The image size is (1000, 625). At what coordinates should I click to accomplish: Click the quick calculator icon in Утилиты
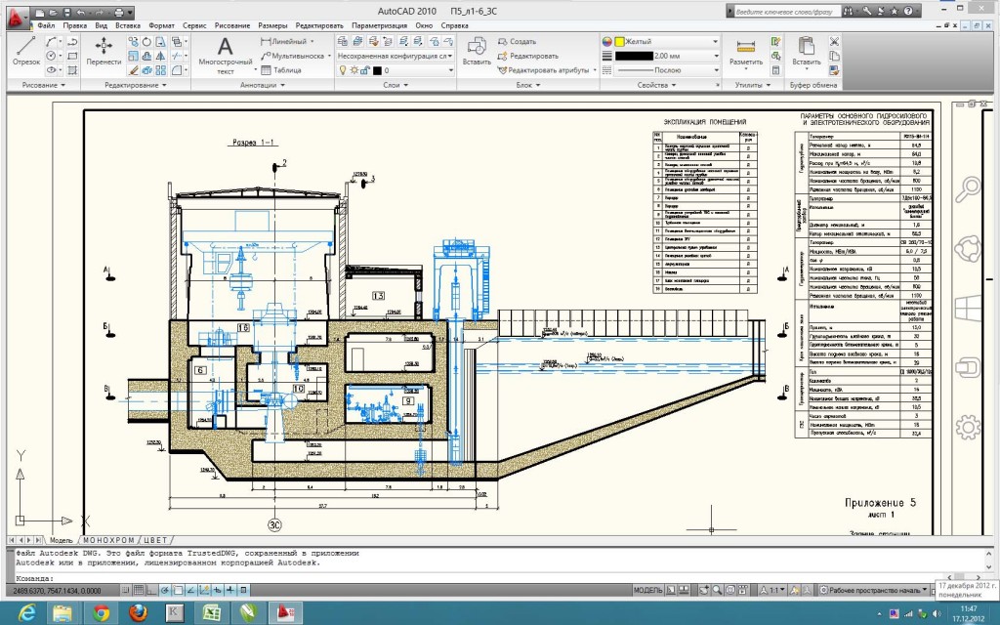point(775,70)
